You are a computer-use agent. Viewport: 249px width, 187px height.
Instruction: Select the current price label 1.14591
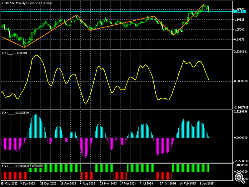pyautogui.click(x=239, y=11)
